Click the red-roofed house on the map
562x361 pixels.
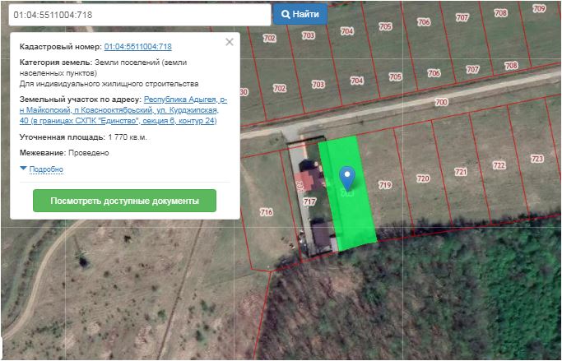tap(309, 180)
